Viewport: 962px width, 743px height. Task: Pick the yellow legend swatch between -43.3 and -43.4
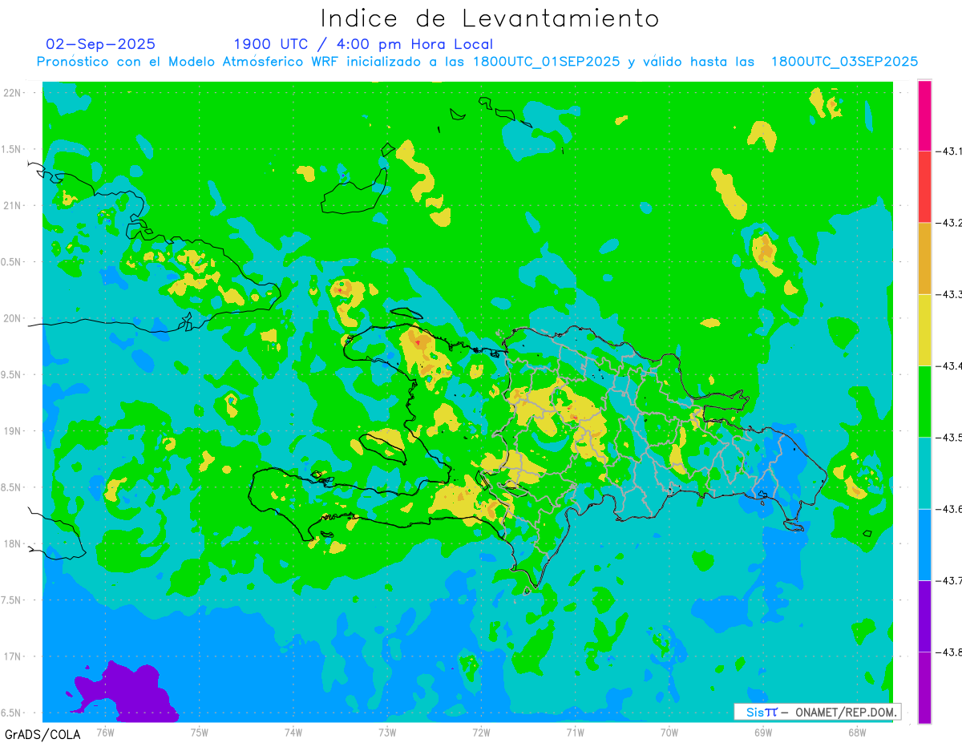[924, 329]
